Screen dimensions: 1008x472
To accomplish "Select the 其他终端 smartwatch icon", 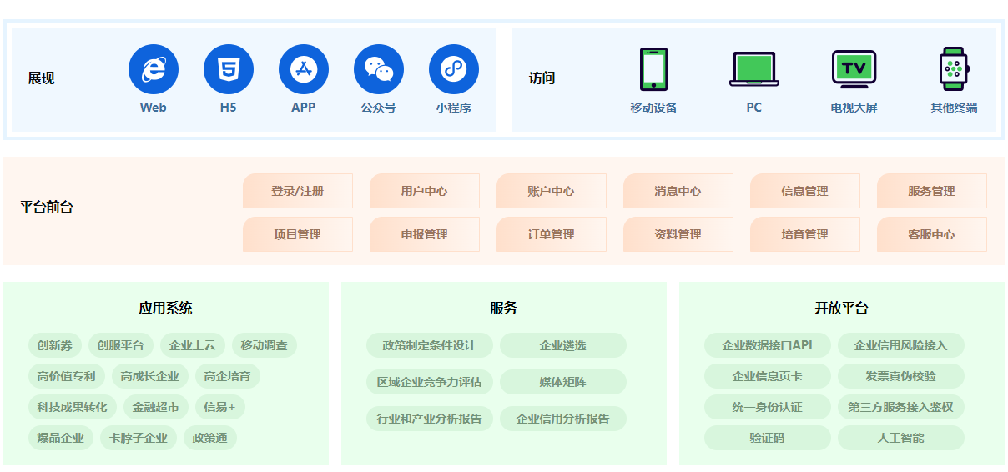I will (955, 68).
